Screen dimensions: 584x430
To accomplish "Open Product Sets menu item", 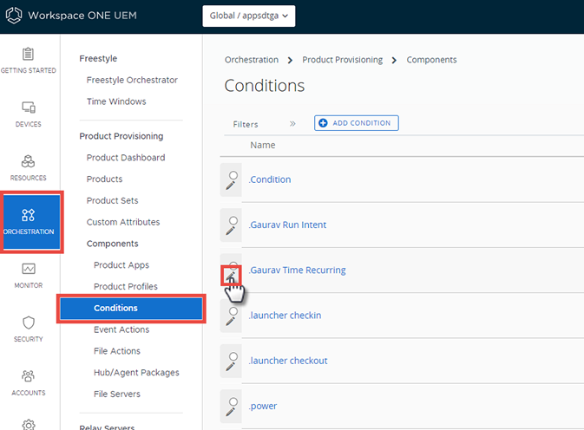I will [x=112, y=200].
